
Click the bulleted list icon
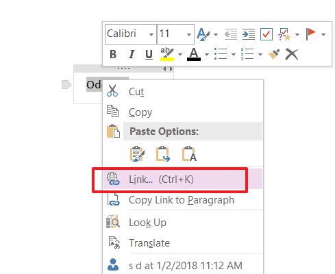221,54
